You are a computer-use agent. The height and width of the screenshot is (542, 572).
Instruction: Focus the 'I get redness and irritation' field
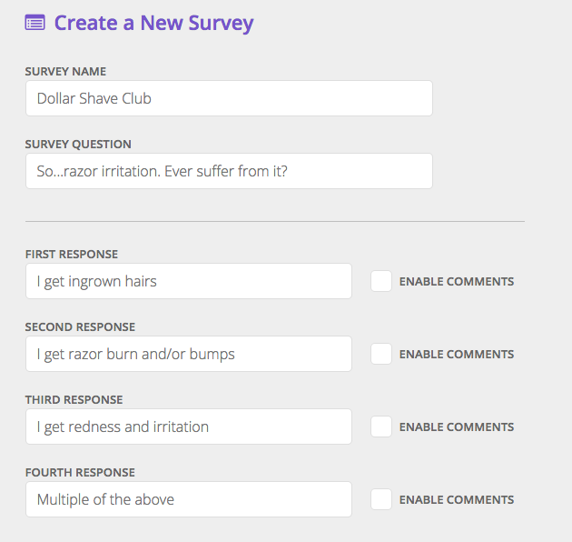[188, 427]
